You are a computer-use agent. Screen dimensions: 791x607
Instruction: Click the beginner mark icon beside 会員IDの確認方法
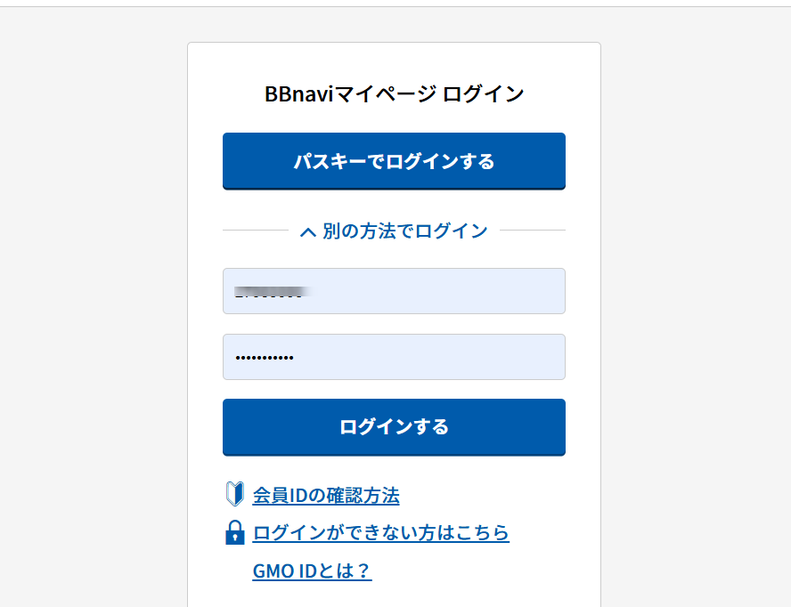[x=235, y=494]
